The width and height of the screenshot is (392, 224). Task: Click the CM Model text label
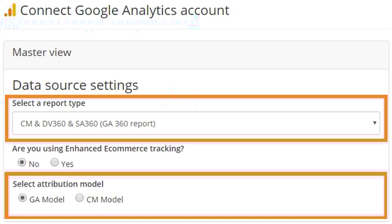(105, 200)
